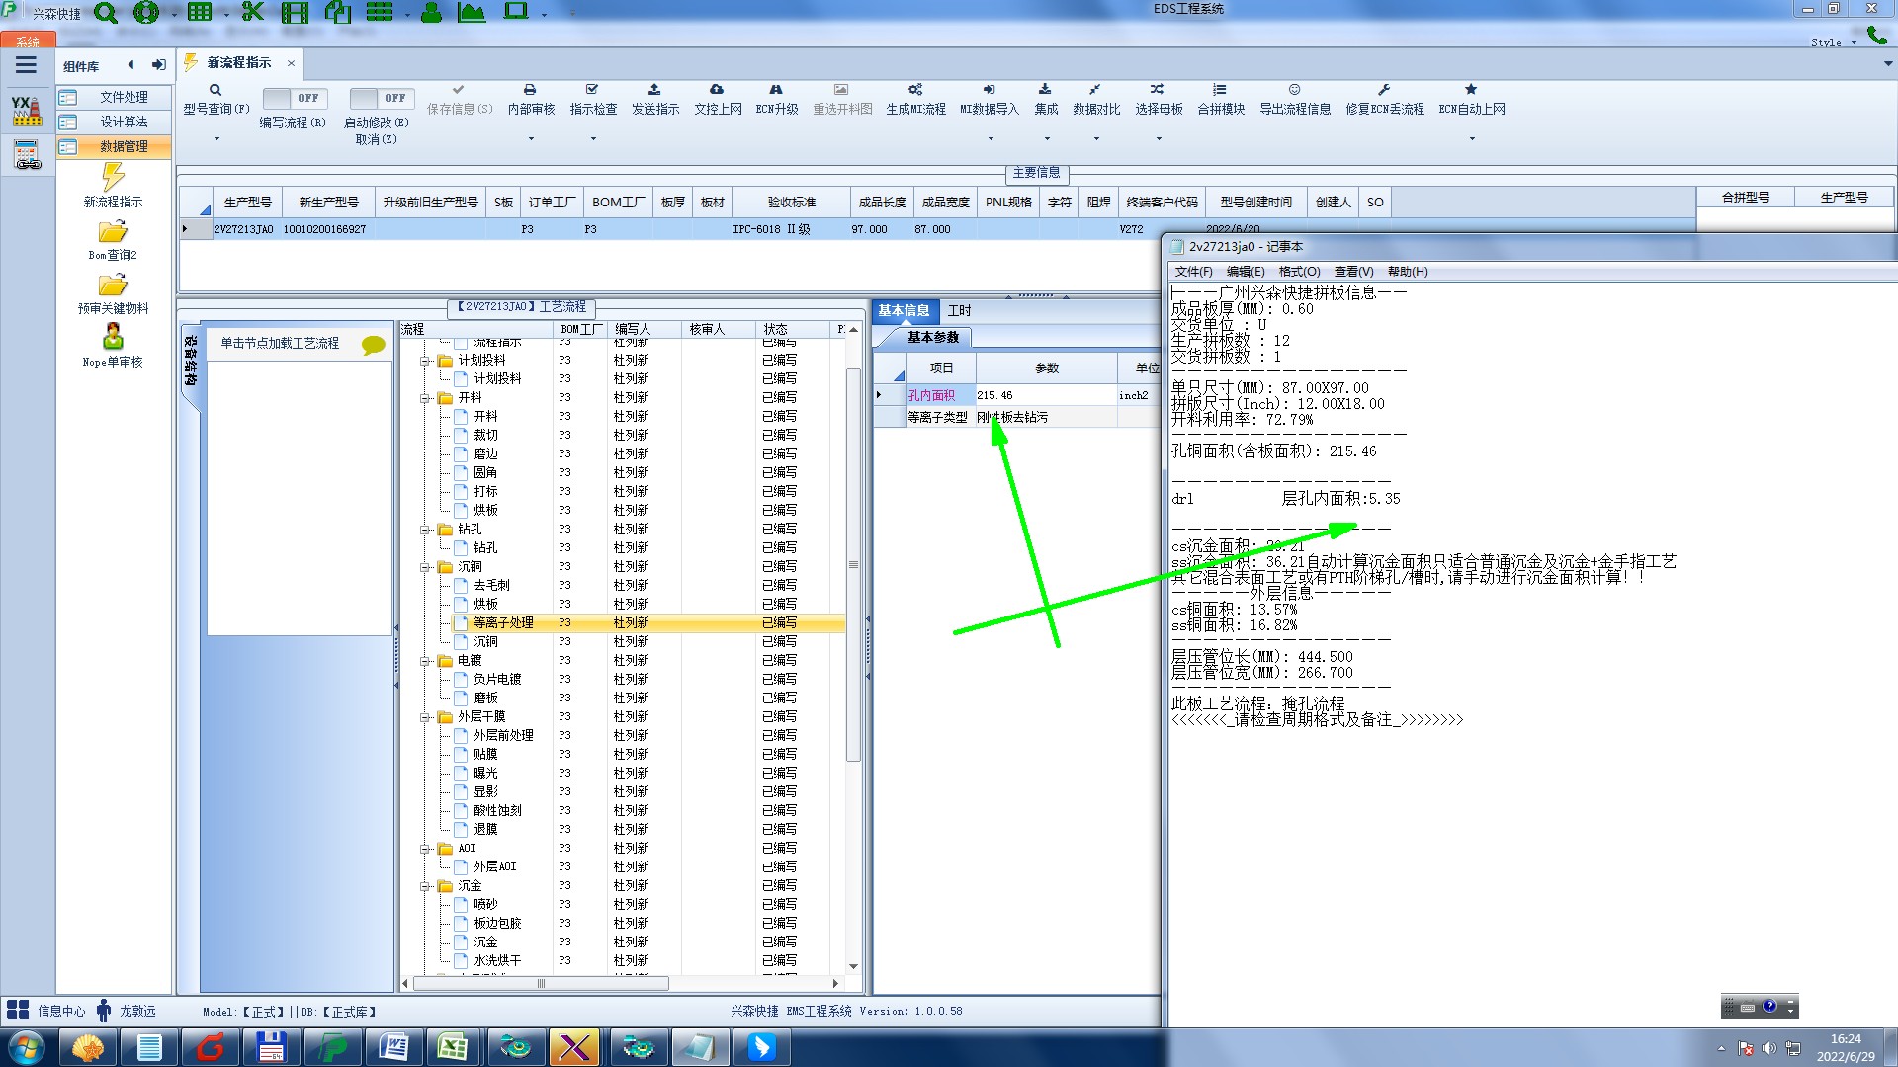Image resolution: width=1898 pixels, height=1067 pixels.
Task: Open dropdown arrow under 型号查询
Action: [x=216, y=138]
